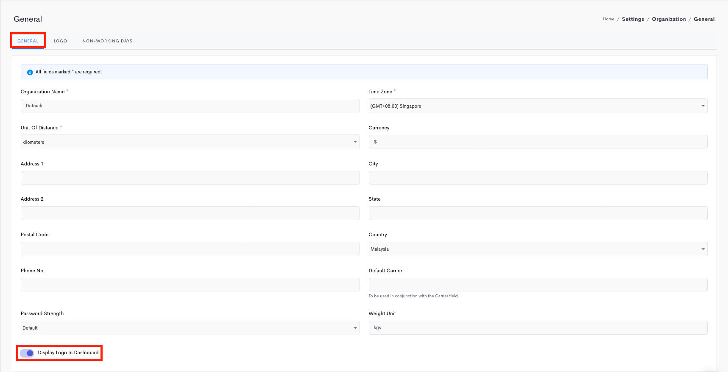Select the Default Carrier field
The width and height of the screenshot is (728, 372).
pyautogui.click(x=538, y=285)
